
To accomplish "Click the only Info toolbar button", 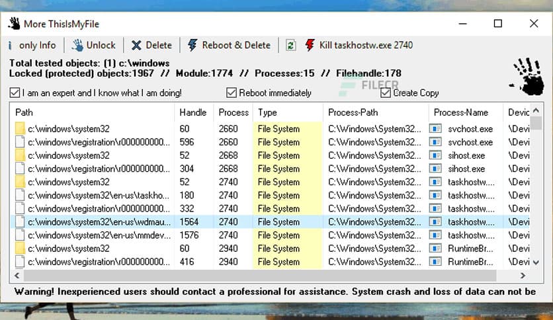I will pyautogui.click(x=32, y=45).
